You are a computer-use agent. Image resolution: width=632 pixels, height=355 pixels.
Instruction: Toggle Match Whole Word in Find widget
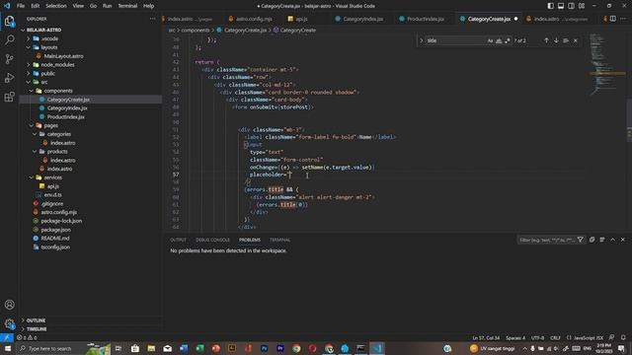[x=499, y=40]
